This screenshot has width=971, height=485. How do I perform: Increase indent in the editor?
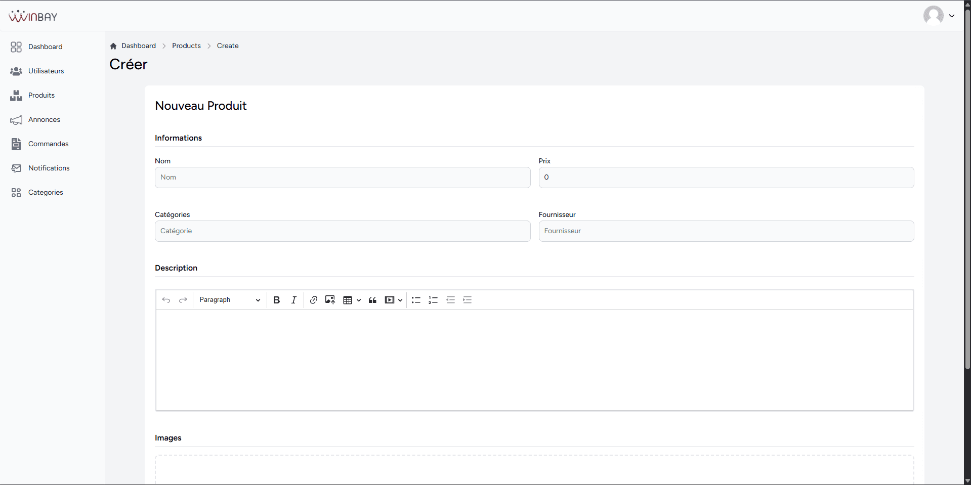tap(468, 300)
